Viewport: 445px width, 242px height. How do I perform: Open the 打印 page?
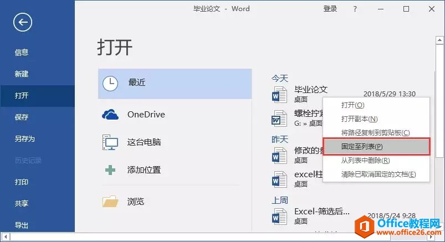[22, 182]
